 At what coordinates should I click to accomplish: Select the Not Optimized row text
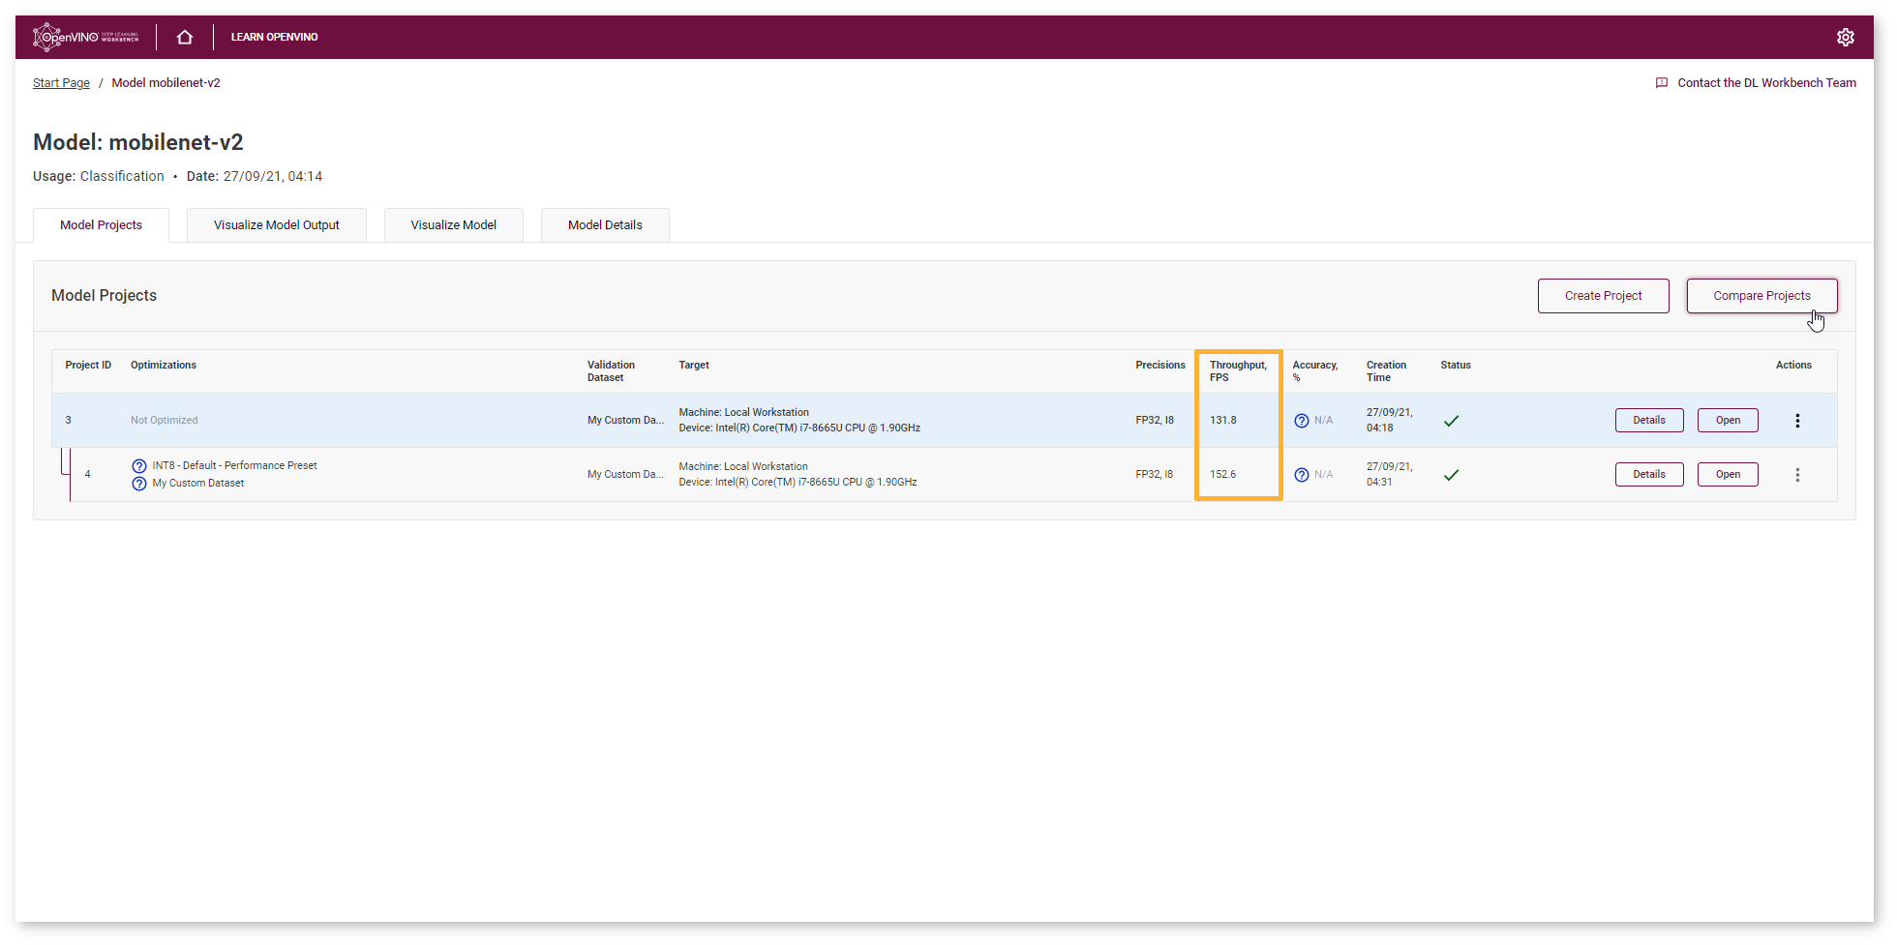click(165, 421)
